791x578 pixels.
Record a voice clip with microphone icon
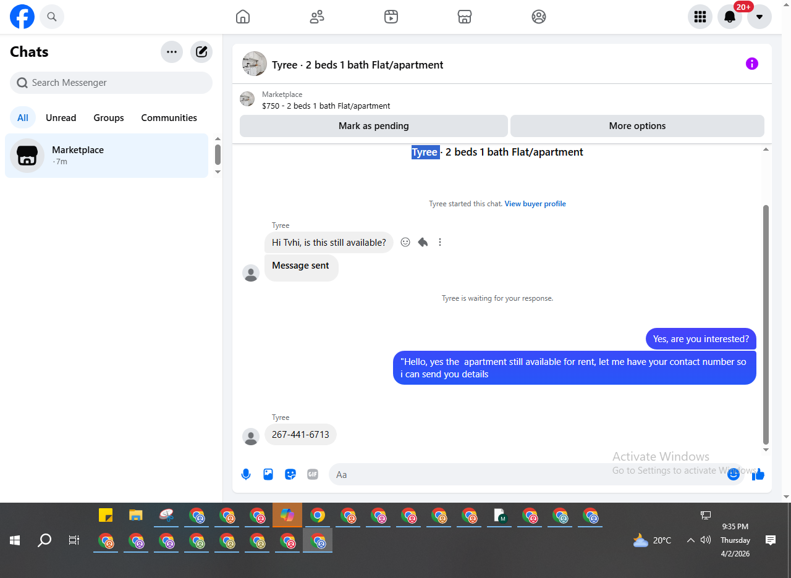click(x=246, y=474)
